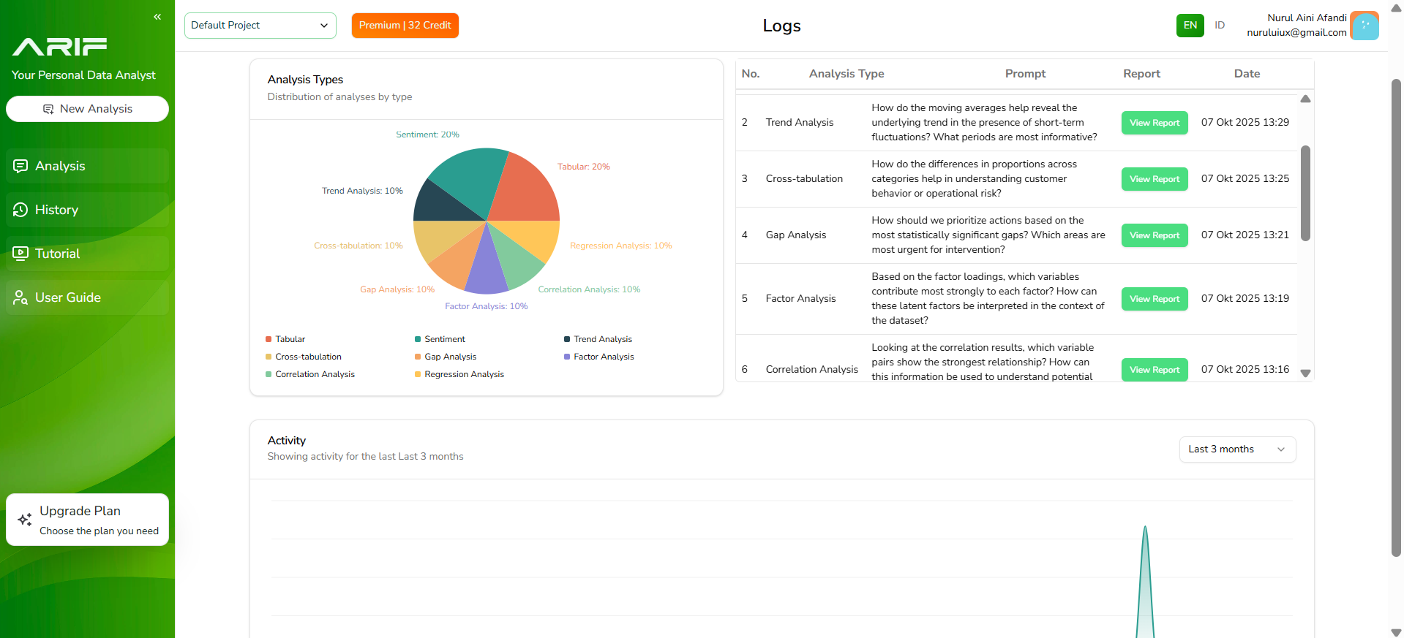Open the Analysis menu item
The image size is (1404, 638).
click(87, 166)
